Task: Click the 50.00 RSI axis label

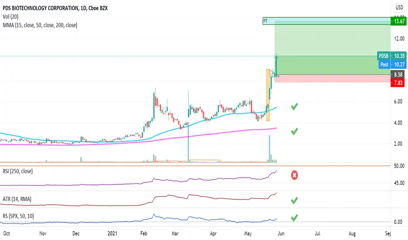Action: [x=399, y=166]
